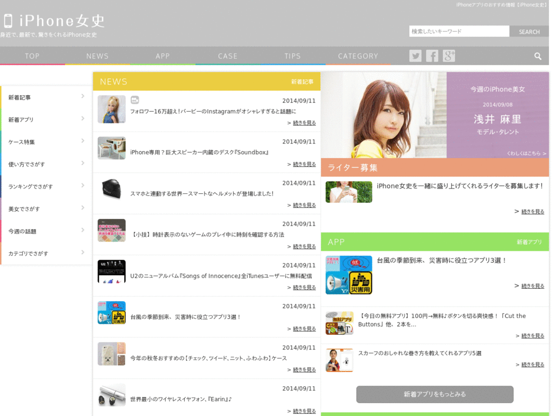Click the Google+ icon in the navigation bar
The image size is (555, 416).
(449, 56)
